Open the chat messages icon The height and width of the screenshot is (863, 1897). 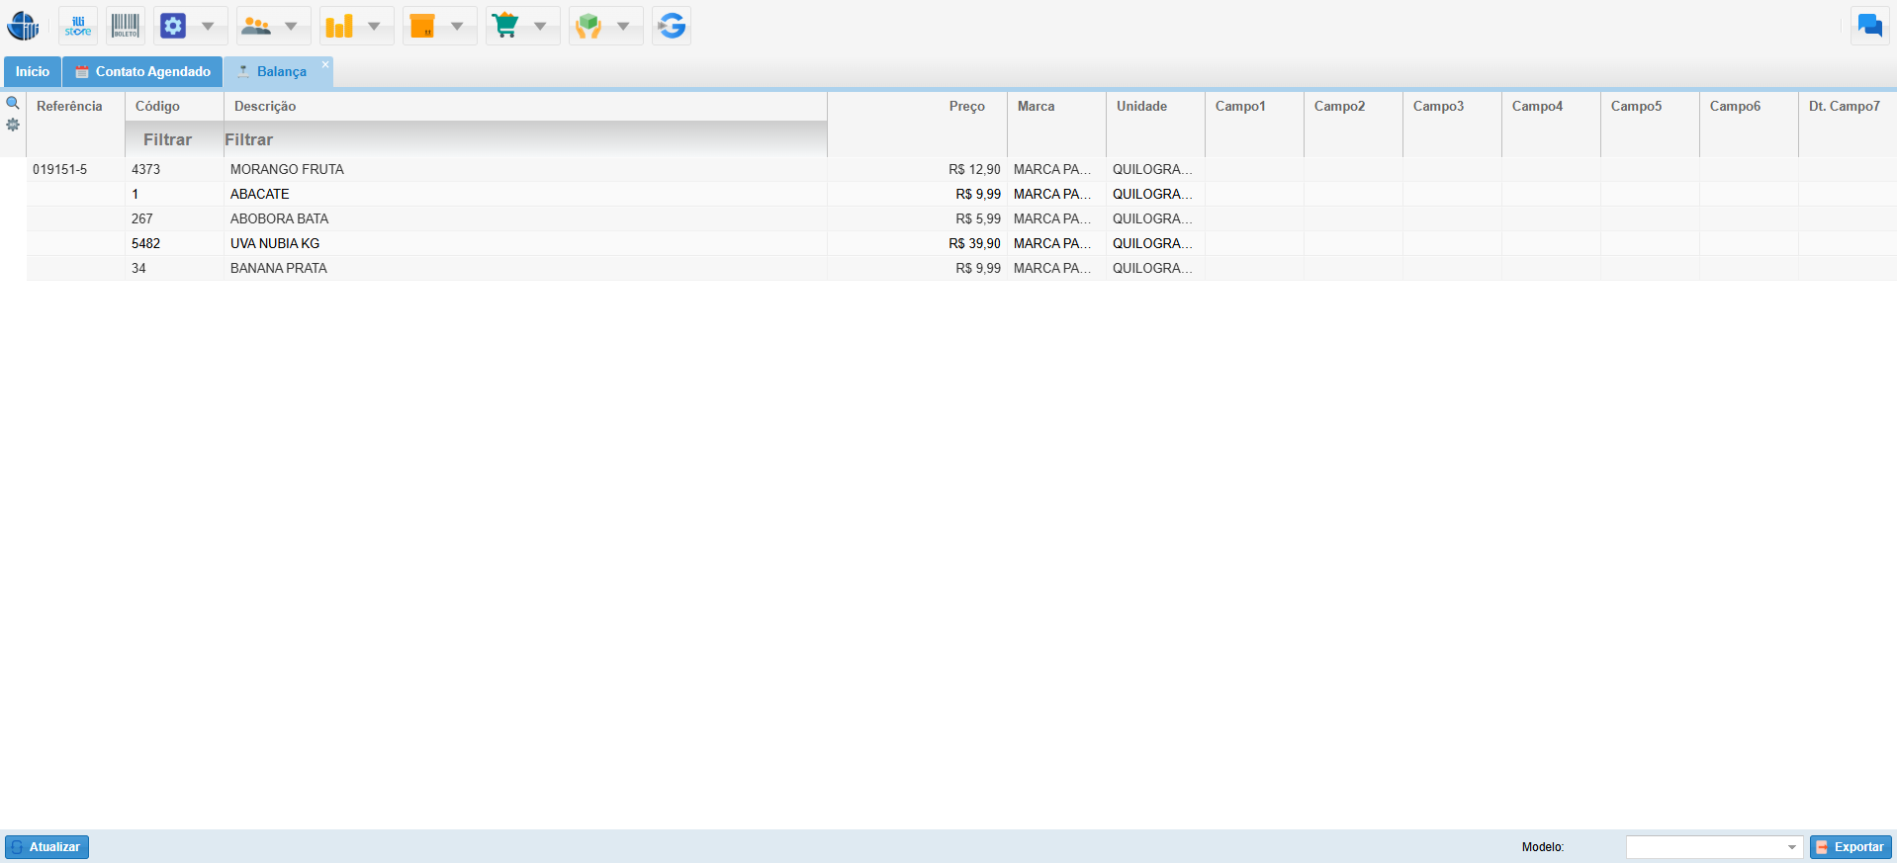1869,26
